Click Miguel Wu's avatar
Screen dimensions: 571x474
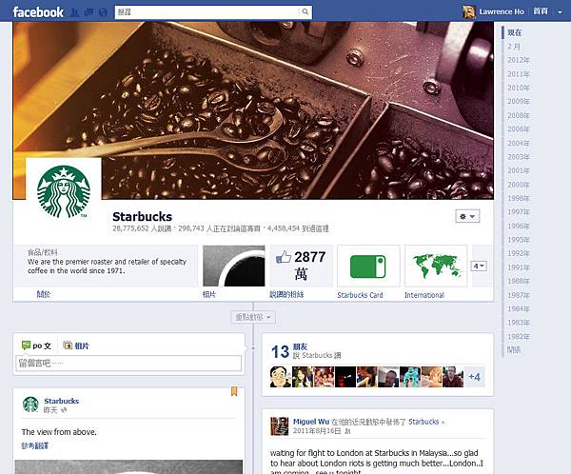279,425
